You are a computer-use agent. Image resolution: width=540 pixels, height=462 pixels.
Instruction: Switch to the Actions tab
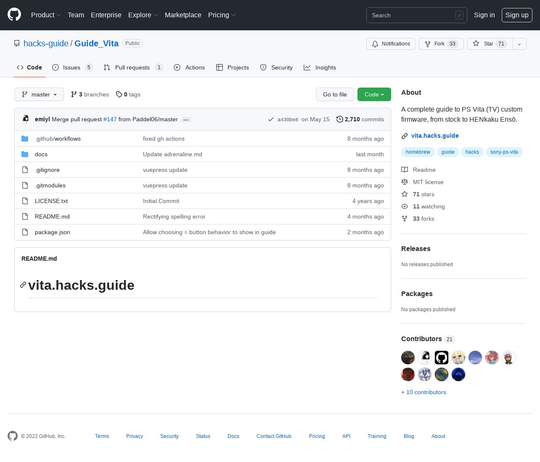(189, 67)
